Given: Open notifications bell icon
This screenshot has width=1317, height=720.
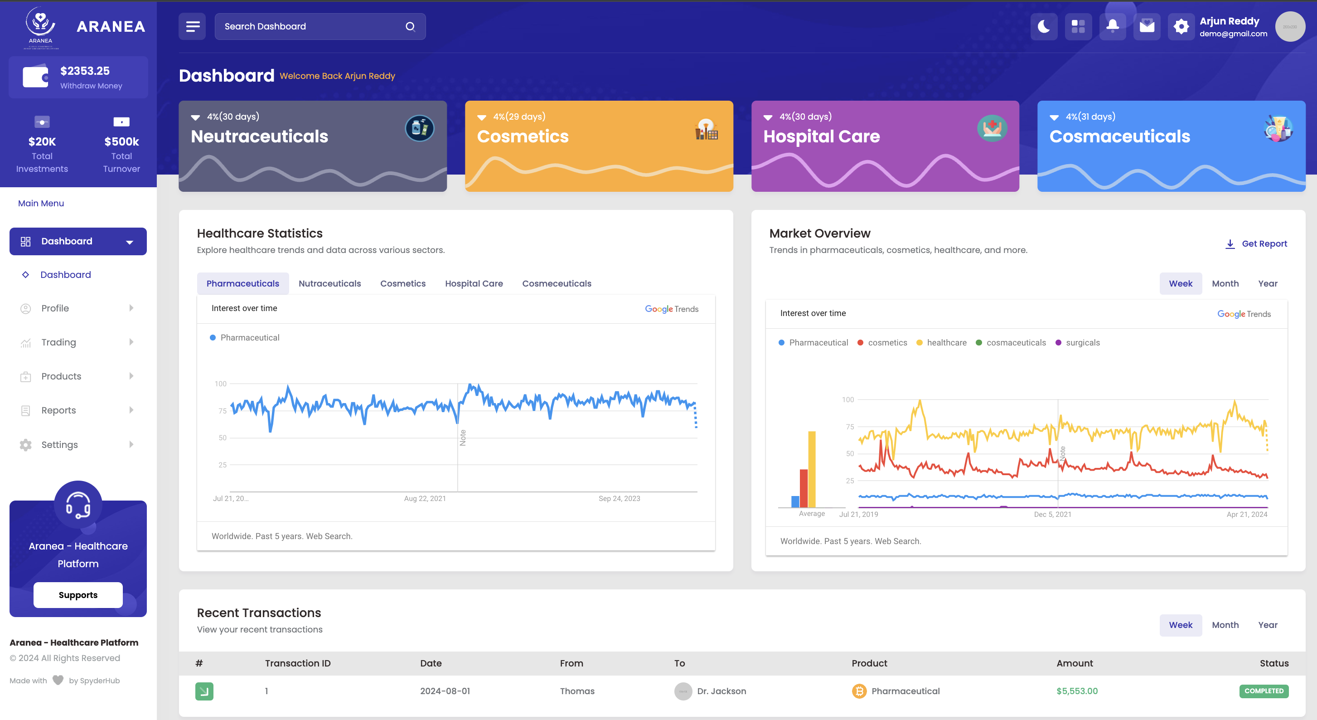Looking at the screenshot, I should coord(1112,27).
